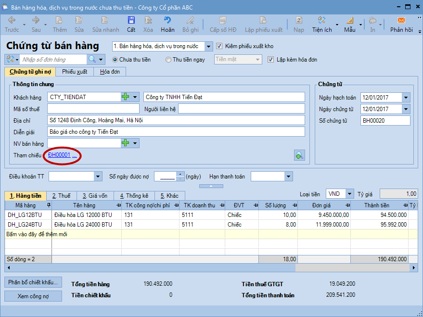This screenshot has height=317, width=423.
Task: Expand the Khách hàng dropdown arrow
Action: point(135,97)
